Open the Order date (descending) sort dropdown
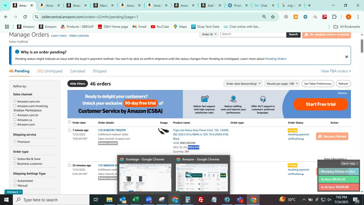This screenshot has height=205, width=364. click(x=243, y=84)
